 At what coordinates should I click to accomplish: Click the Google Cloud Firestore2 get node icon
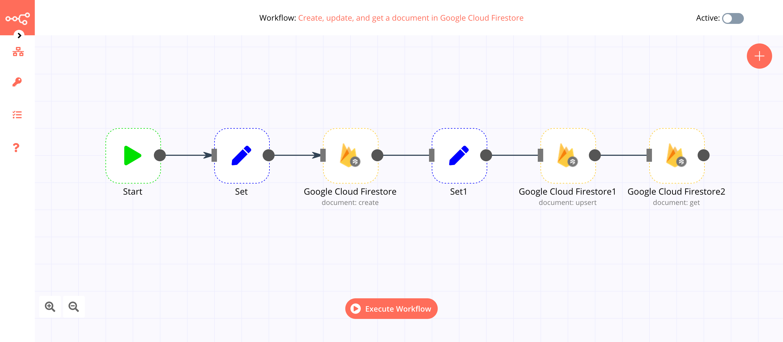[675, 155]
